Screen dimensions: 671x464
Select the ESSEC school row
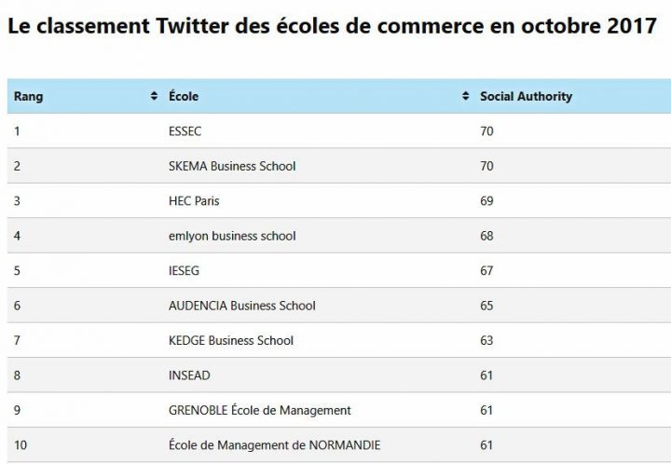(185, 131)
